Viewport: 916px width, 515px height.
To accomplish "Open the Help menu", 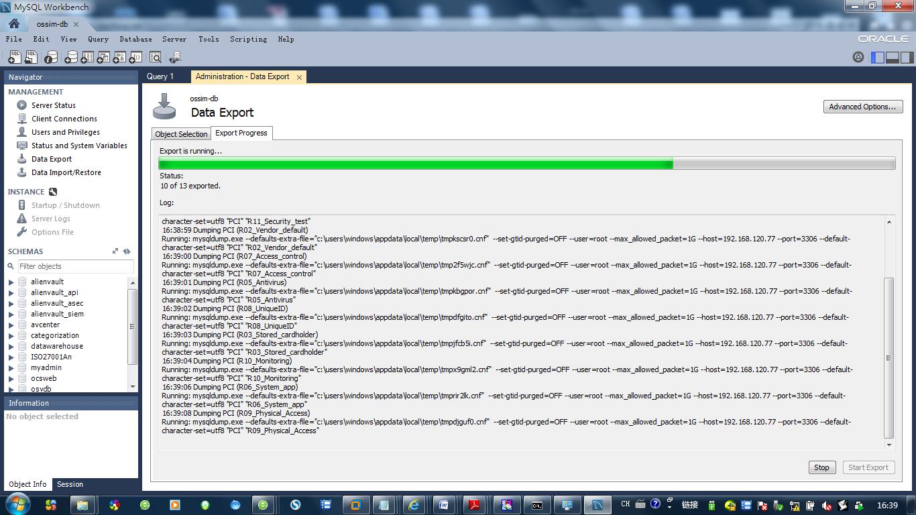I will 286,39.
